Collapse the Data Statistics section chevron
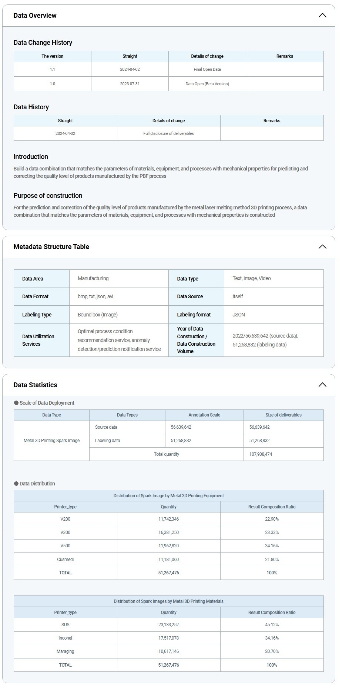339x687 pixels. [x=322, y=385]
